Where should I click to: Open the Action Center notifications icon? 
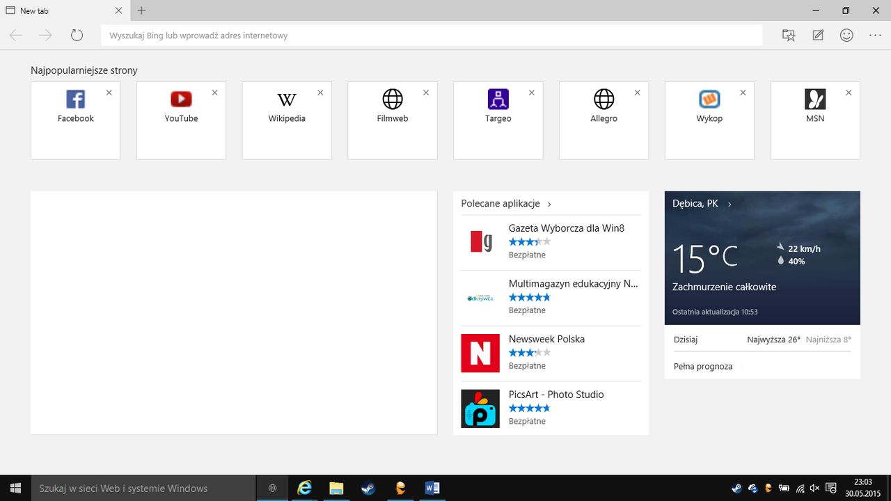tap(830, 488)
